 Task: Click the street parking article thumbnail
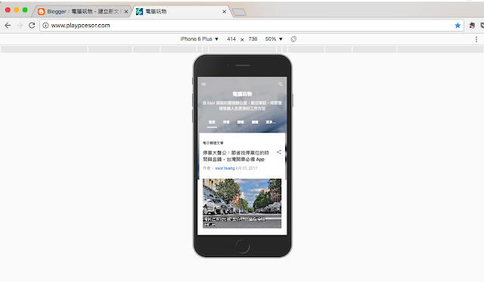(242, 203)
